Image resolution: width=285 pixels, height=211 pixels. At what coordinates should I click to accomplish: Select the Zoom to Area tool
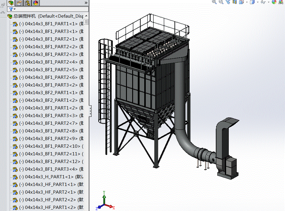221,2
